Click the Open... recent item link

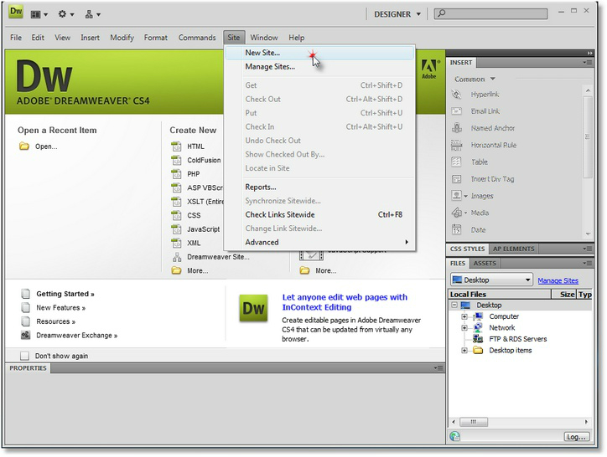[x=46, y=146]
